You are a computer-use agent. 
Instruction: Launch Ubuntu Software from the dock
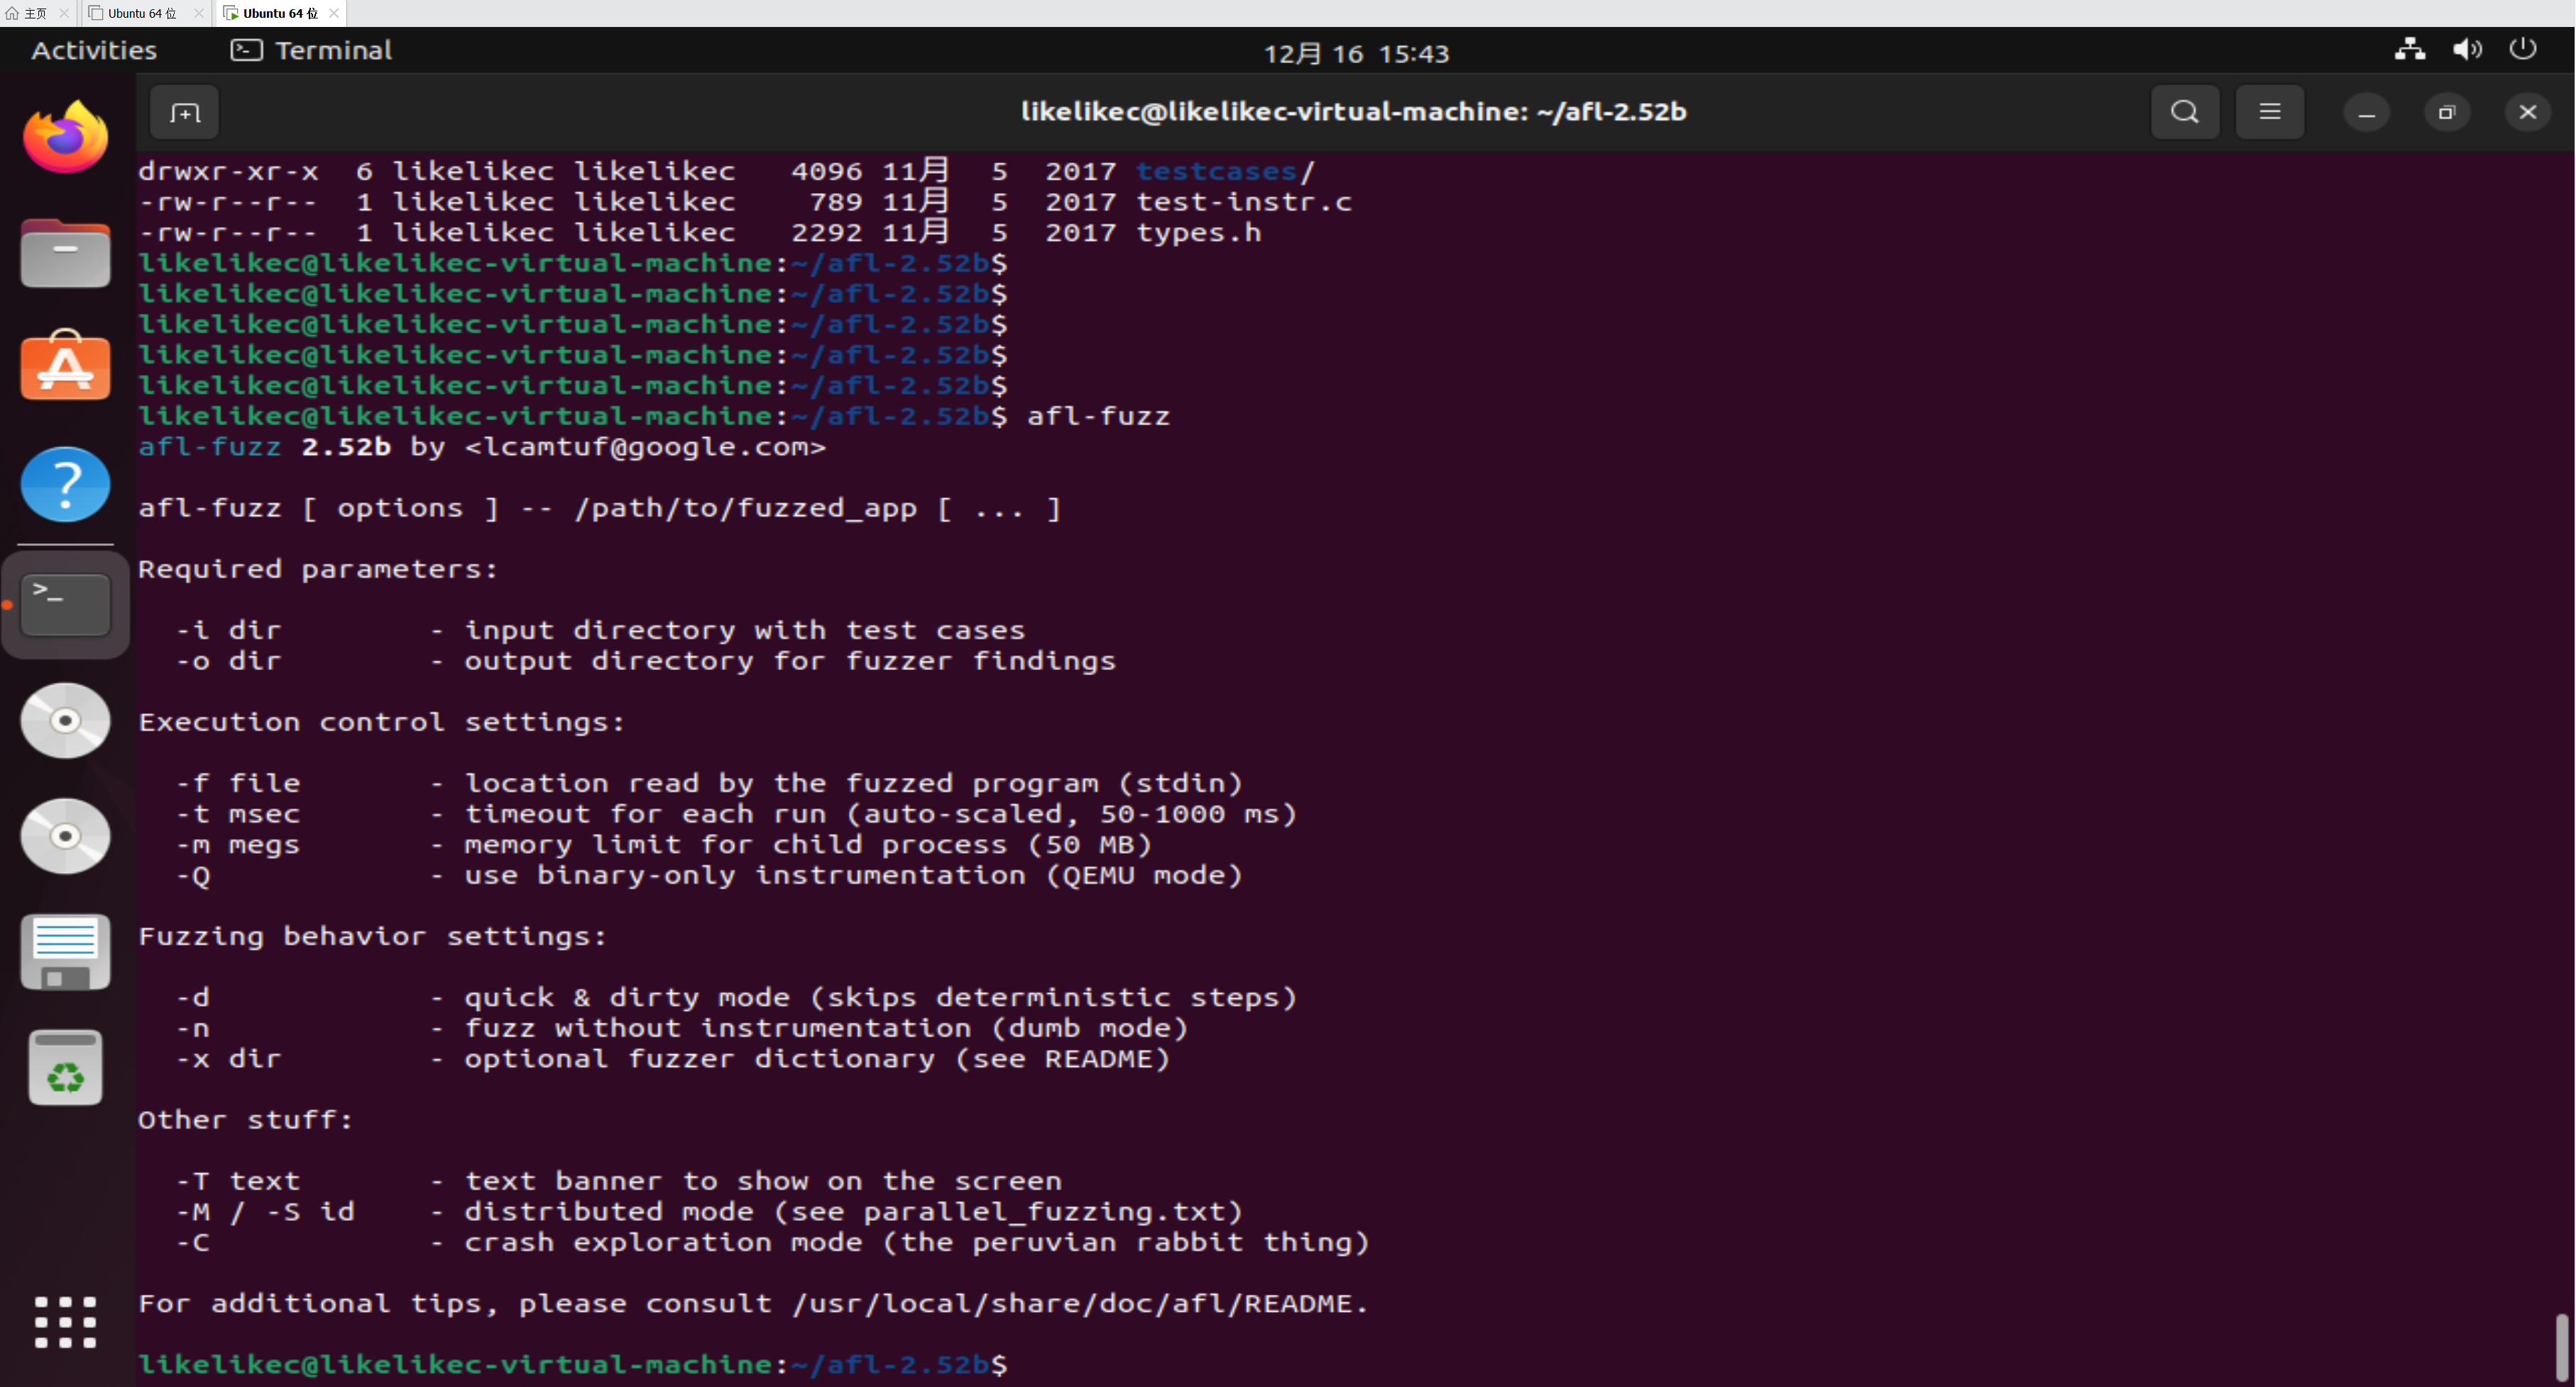[65, 366]
